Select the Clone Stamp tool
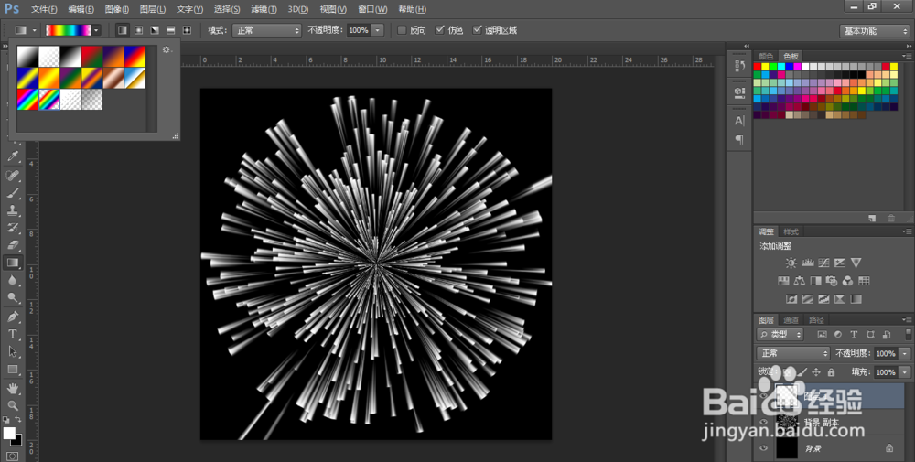This screenshot has width=915, height=462. [x=13, y=210]
